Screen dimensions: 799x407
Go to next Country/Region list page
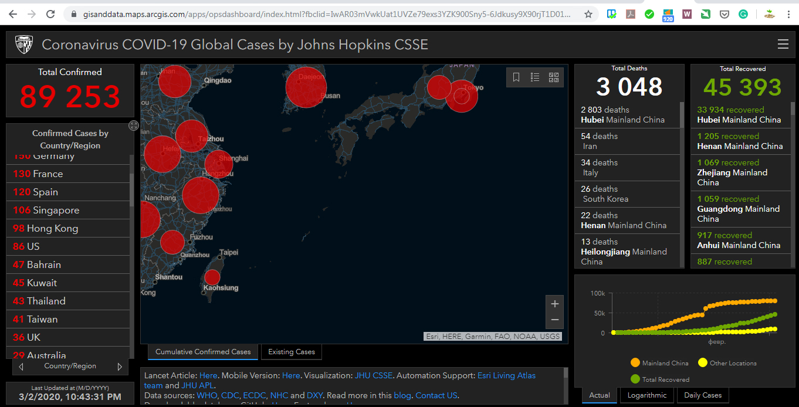point(120,367)
